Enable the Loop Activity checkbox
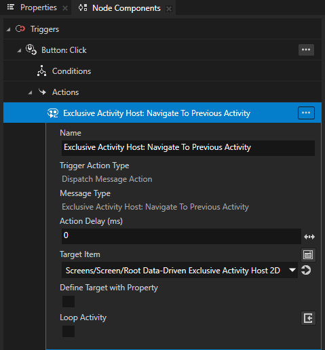This screenshot has height=350, width=325. pyautogui.click(x=69, y=331)
